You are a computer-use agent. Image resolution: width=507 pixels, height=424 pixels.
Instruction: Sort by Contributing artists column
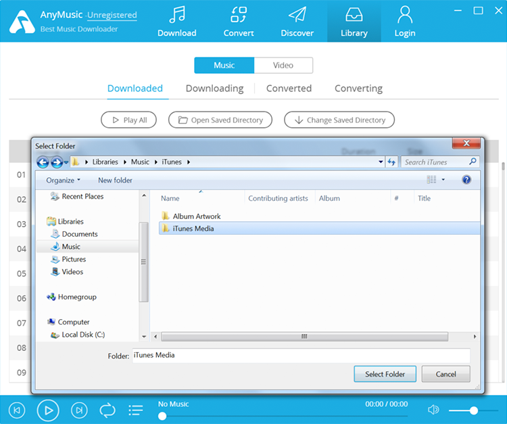point(278,198)
